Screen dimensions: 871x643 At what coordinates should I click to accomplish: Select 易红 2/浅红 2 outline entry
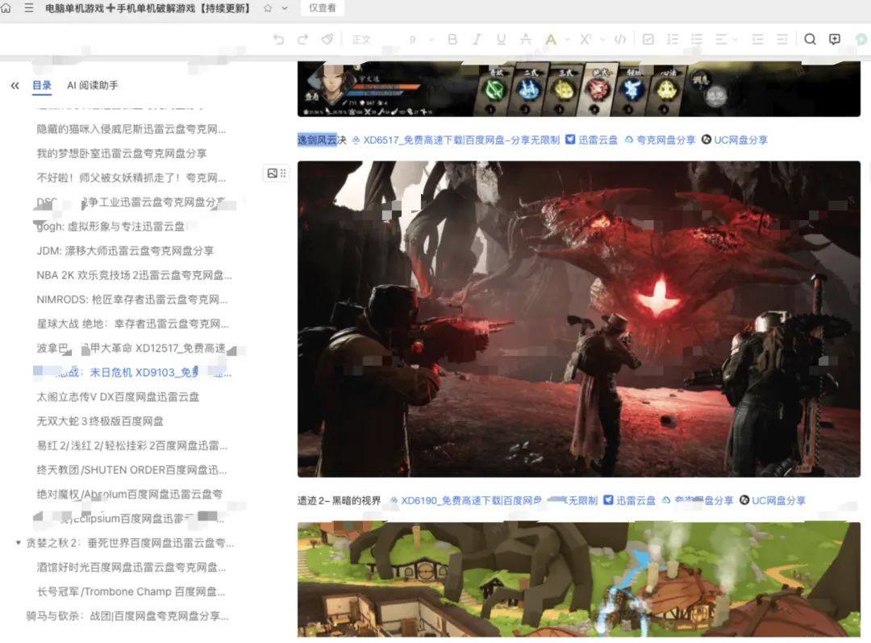coord(132,445)
